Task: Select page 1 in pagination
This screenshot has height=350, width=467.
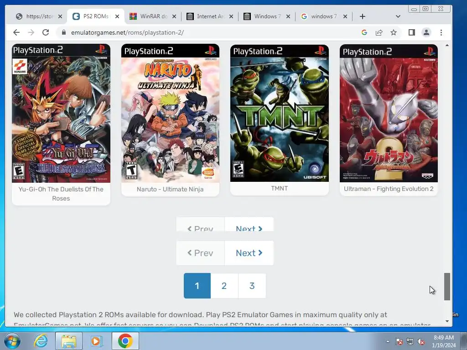Action: tap(197, 286)
